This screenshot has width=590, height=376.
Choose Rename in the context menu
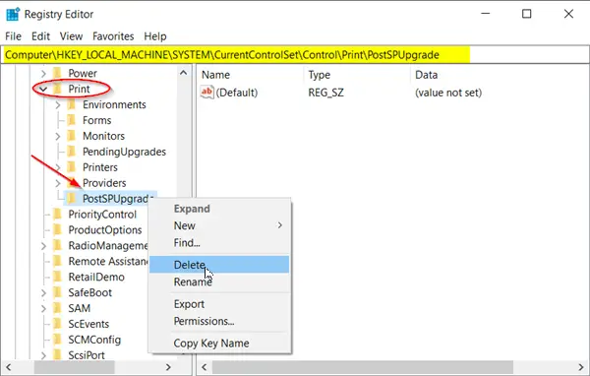219,282
